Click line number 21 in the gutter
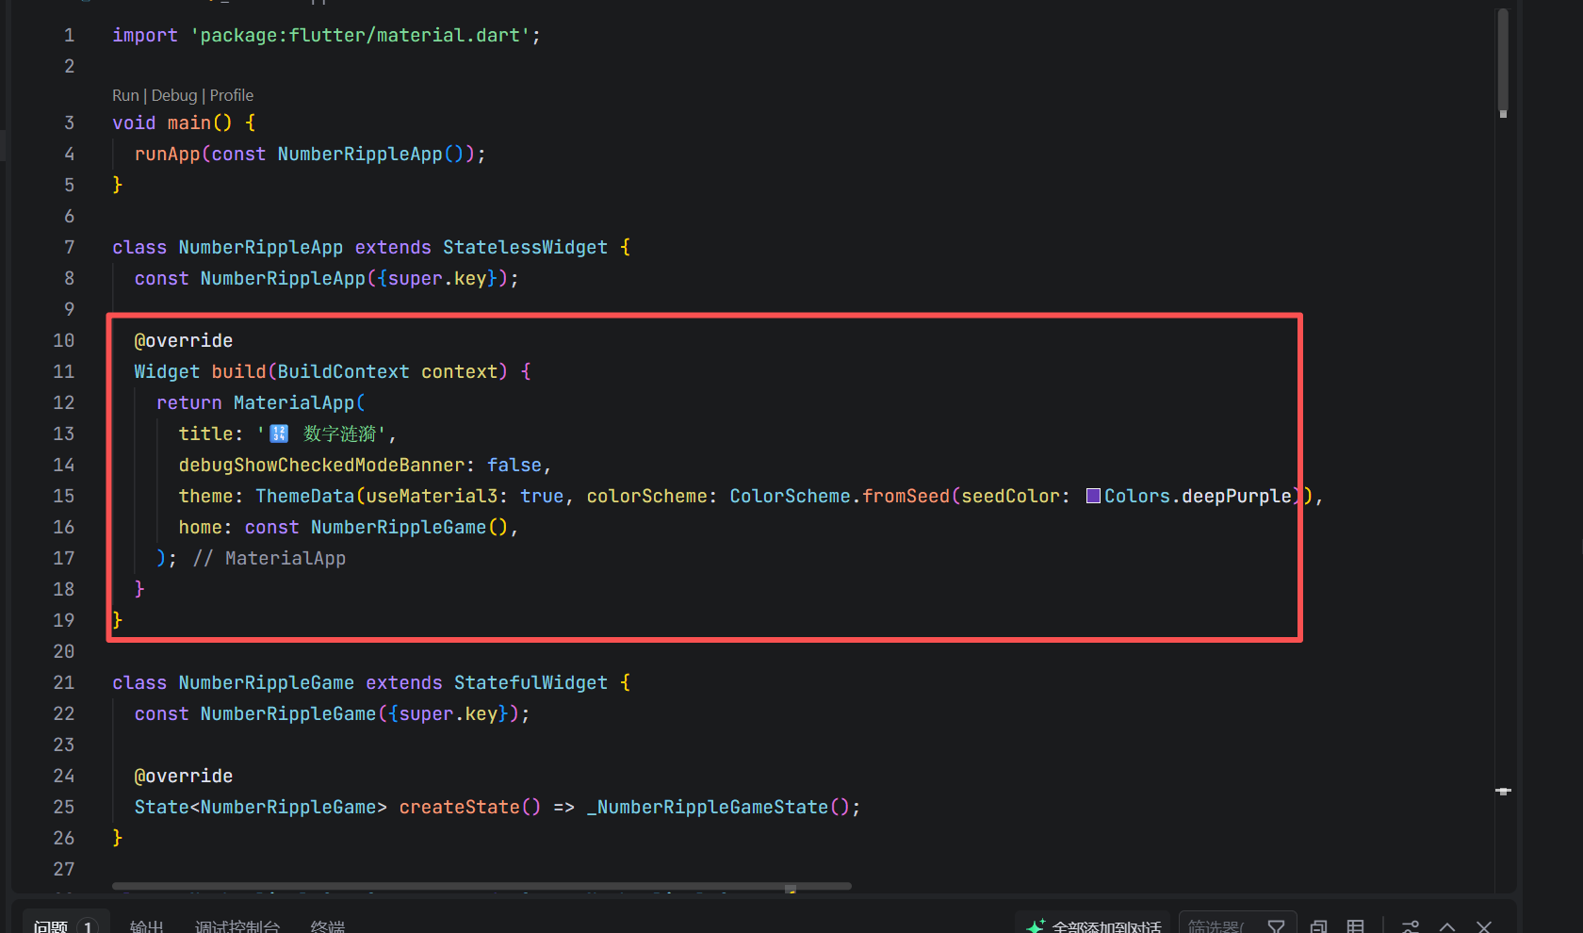 pyautogui.click(x=63, y=682)
